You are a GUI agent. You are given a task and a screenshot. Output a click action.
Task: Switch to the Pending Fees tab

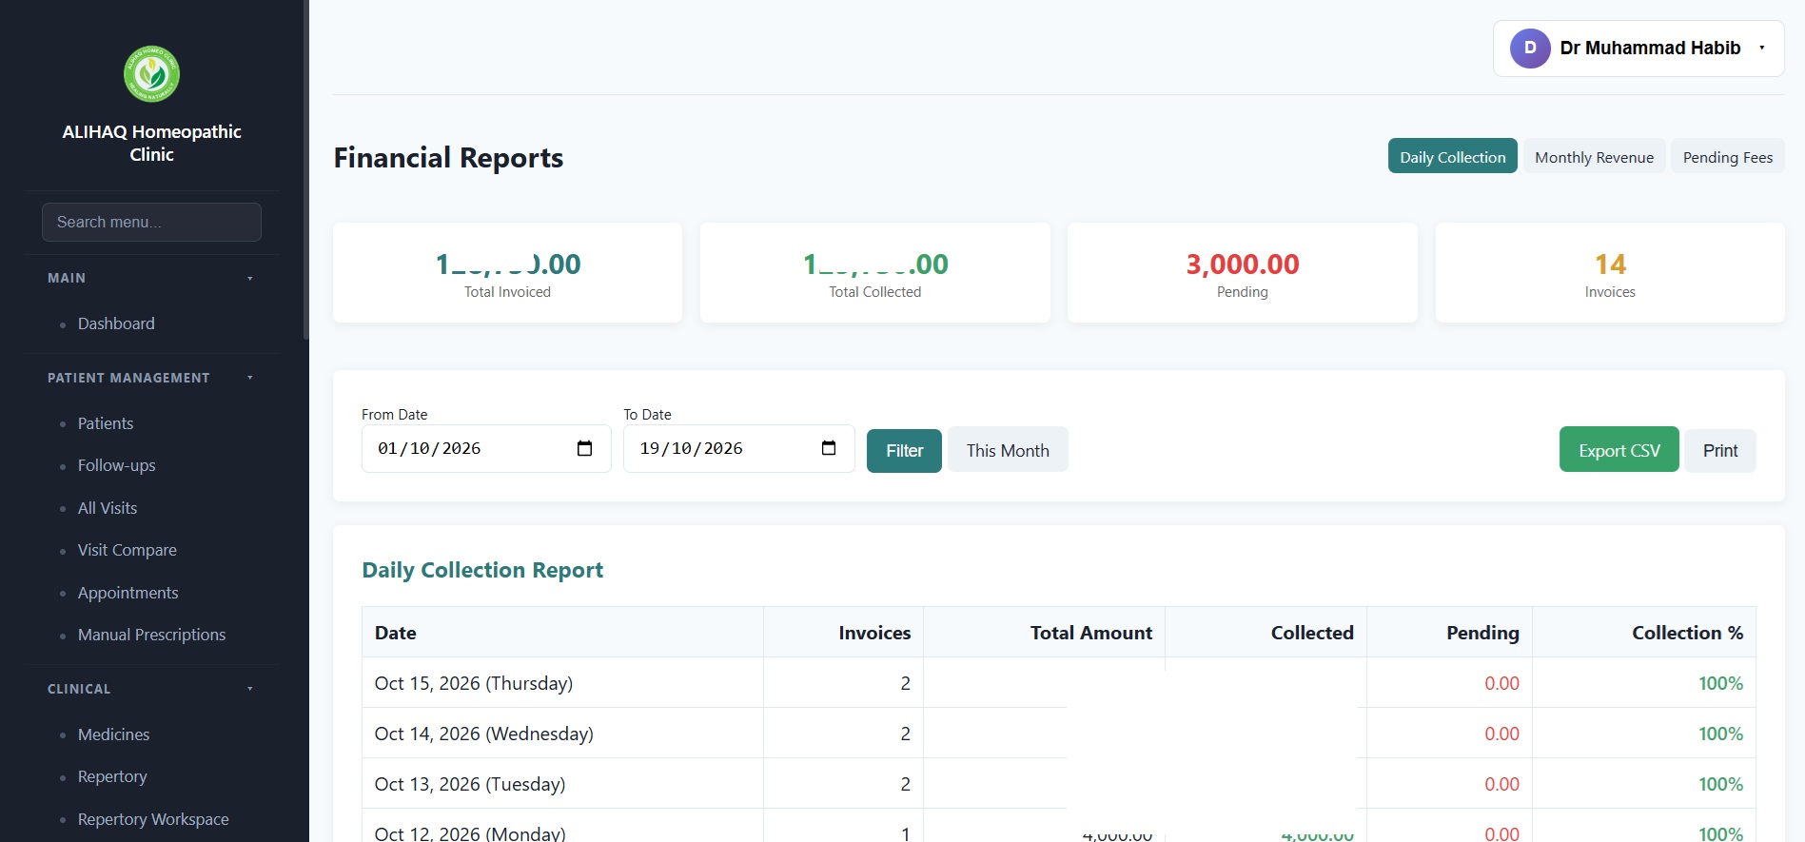(x=1728, y=157)
